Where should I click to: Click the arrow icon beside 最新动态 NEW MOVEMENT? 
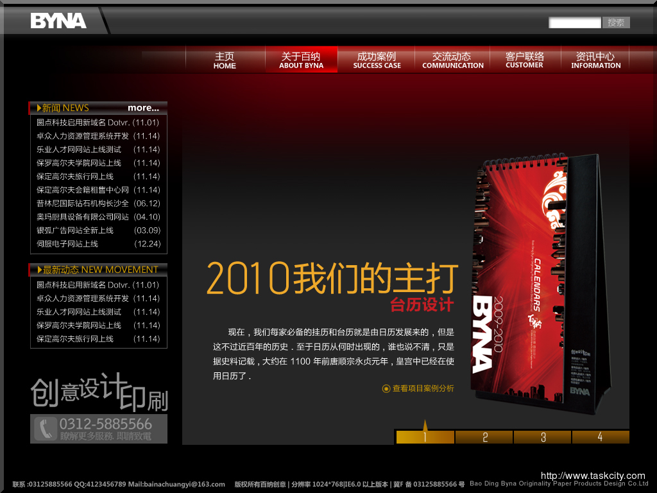[38, 270]
